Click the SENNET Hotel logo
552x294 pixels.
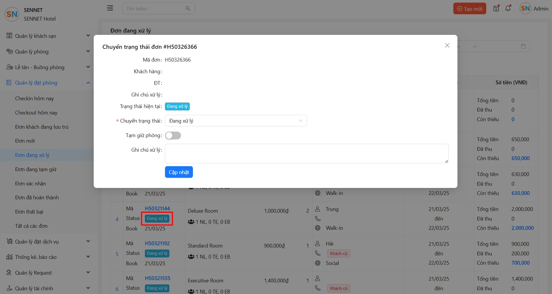[12, 14]
